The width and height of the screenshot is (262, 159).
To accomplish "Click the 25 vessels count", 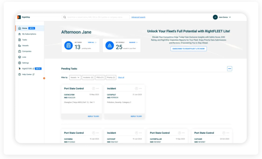I will pyautogui.click(x=119, y=47).
